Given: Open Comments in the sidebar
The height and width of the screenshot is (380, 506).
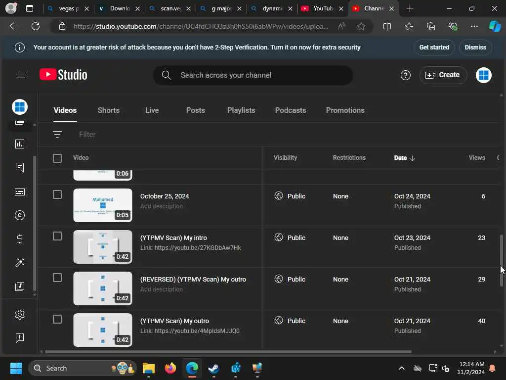Looking at the screenshot, I should point(20,167).
